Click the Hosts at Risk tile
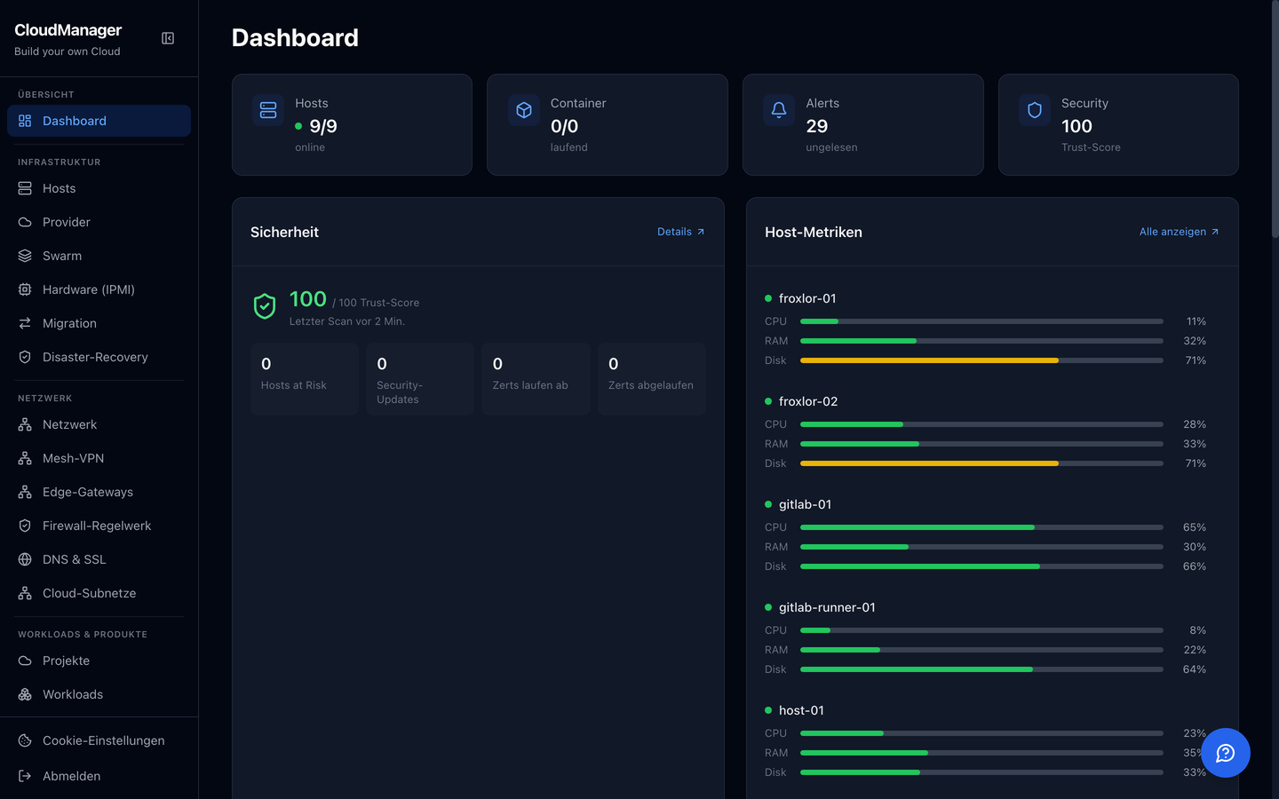The height and width of the screenshot is (799, 1279). pyautogui.click(x=305, y=379)
